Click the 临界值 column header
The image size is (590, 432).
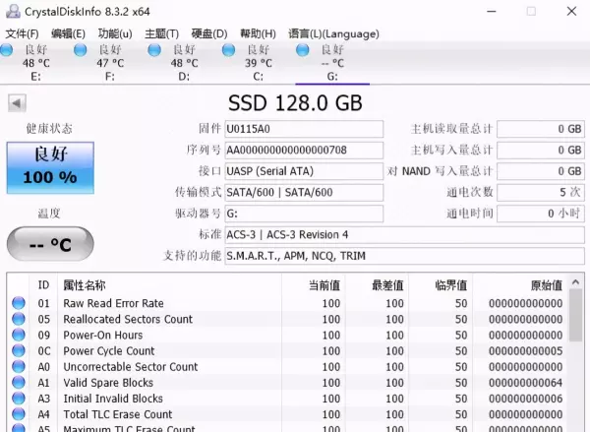click(441, 285)
